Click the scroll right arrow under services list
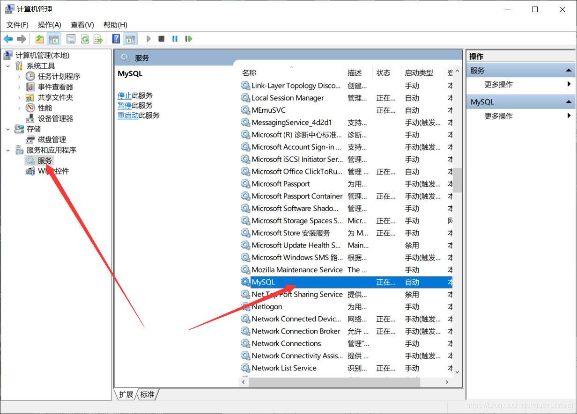This screenshot has width=577, height=414. tap(447, 382)
